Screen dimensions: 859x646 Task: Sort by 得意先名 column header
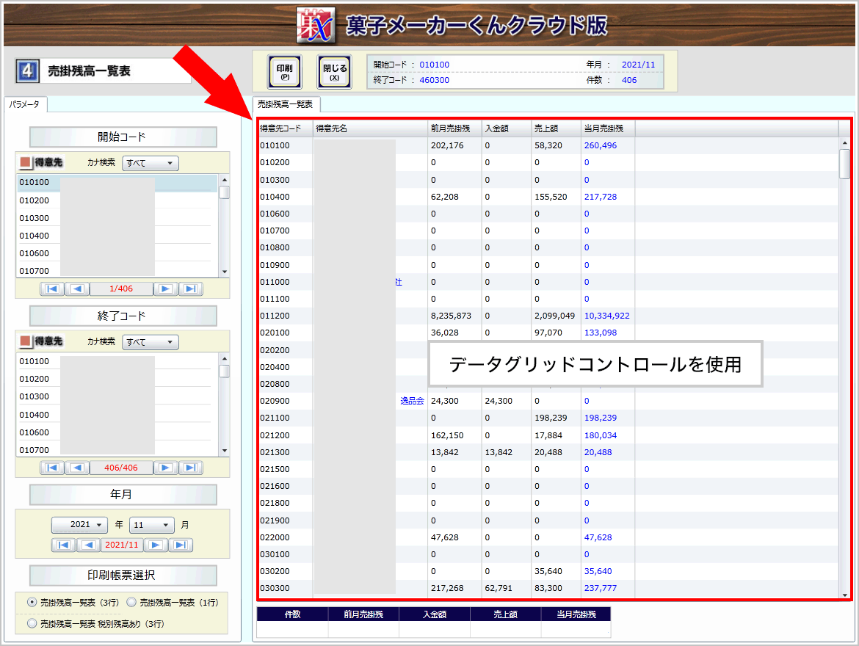tap(370, 128)
